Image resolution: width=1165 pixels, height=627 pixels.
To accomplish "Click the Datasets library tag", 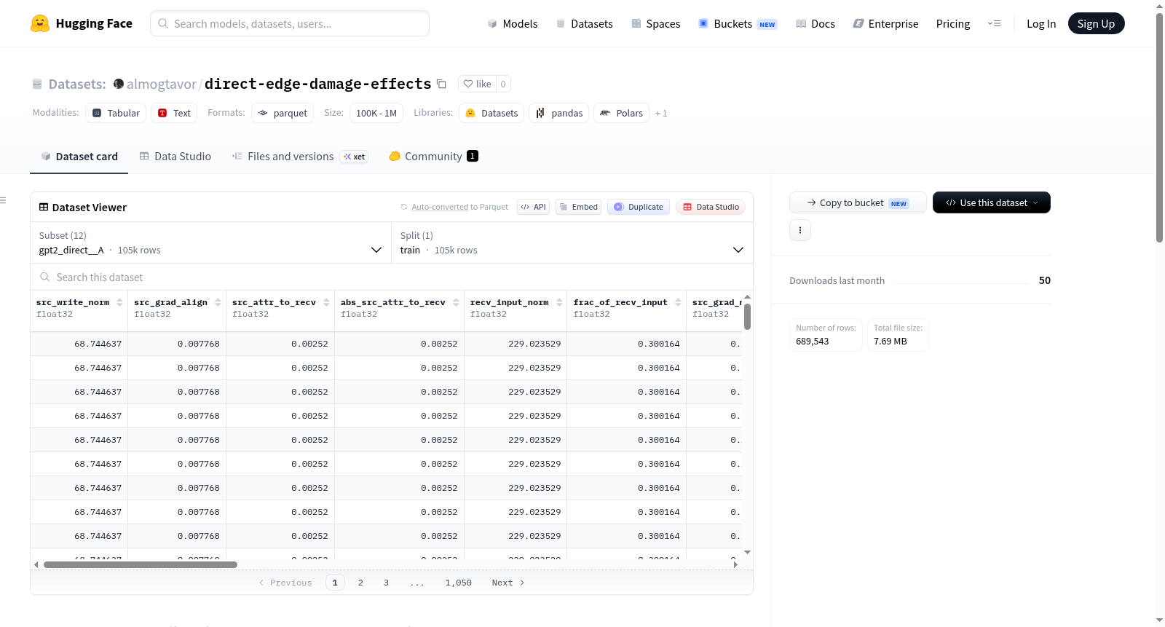I will [x=491, y=113].
